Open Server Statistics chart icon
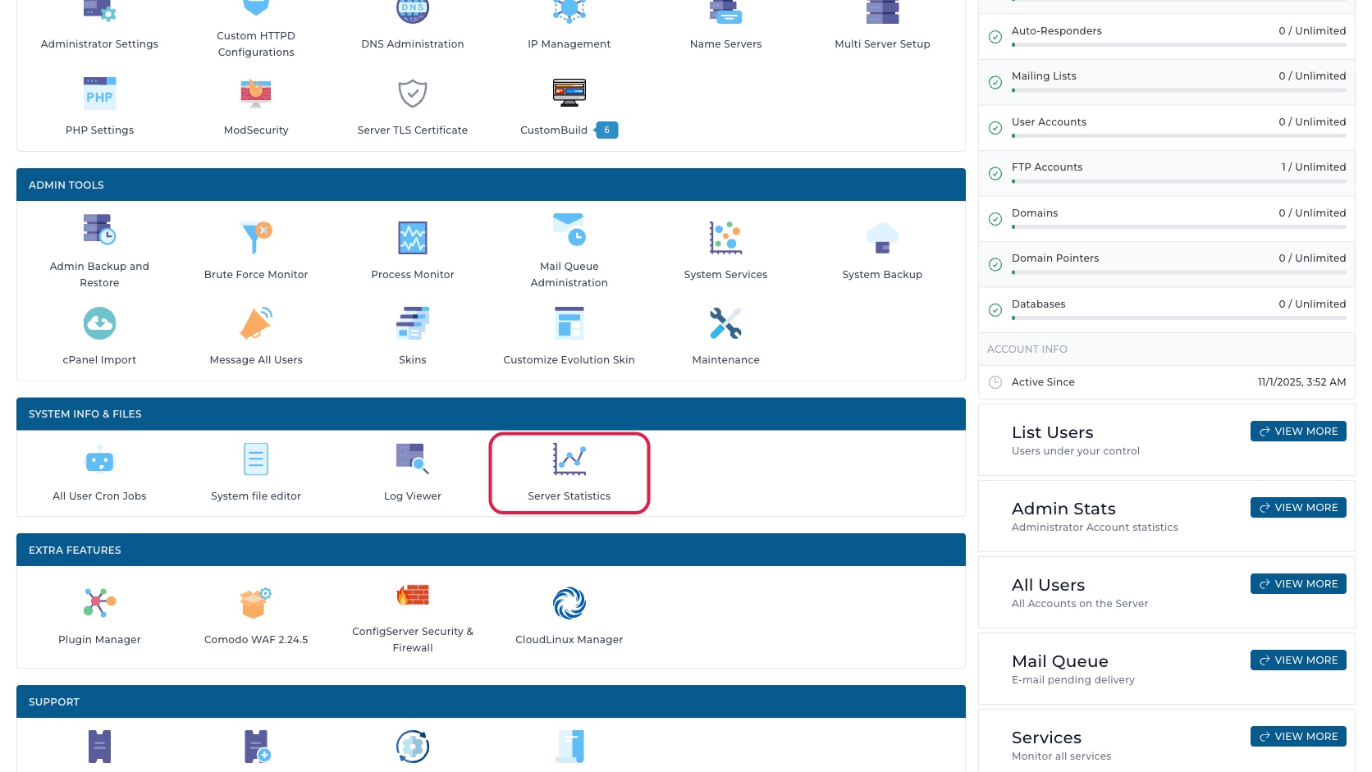The height and width of the screenshot is (772, 1372). pyautogui.click(x=569, y=459)
